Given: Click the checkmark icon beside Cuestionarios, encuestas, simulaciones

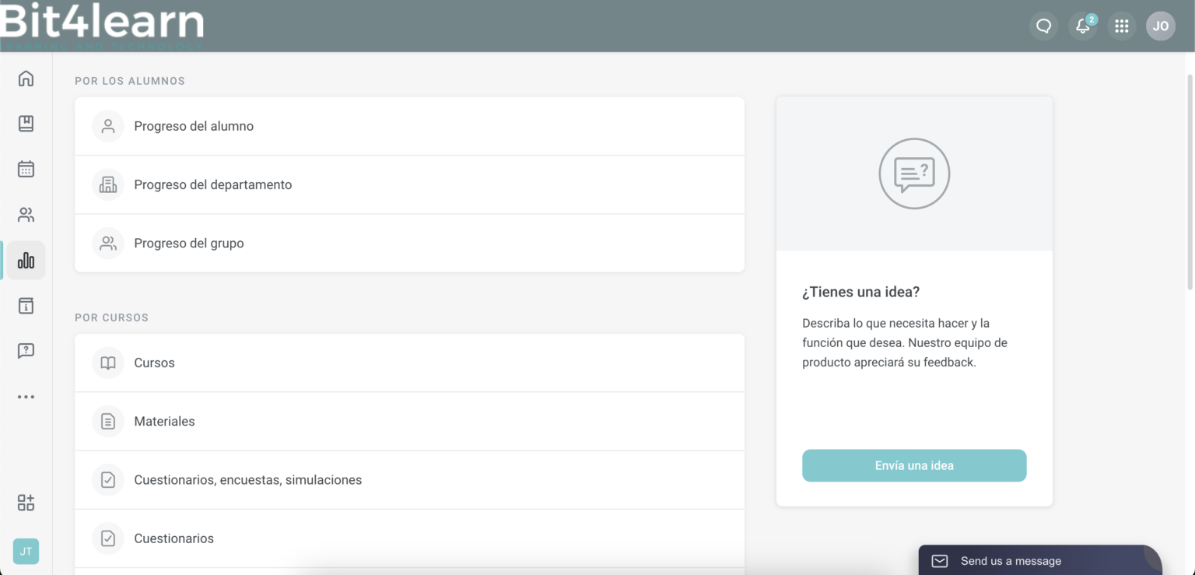Looking at the screenshot, I should 108,480.
